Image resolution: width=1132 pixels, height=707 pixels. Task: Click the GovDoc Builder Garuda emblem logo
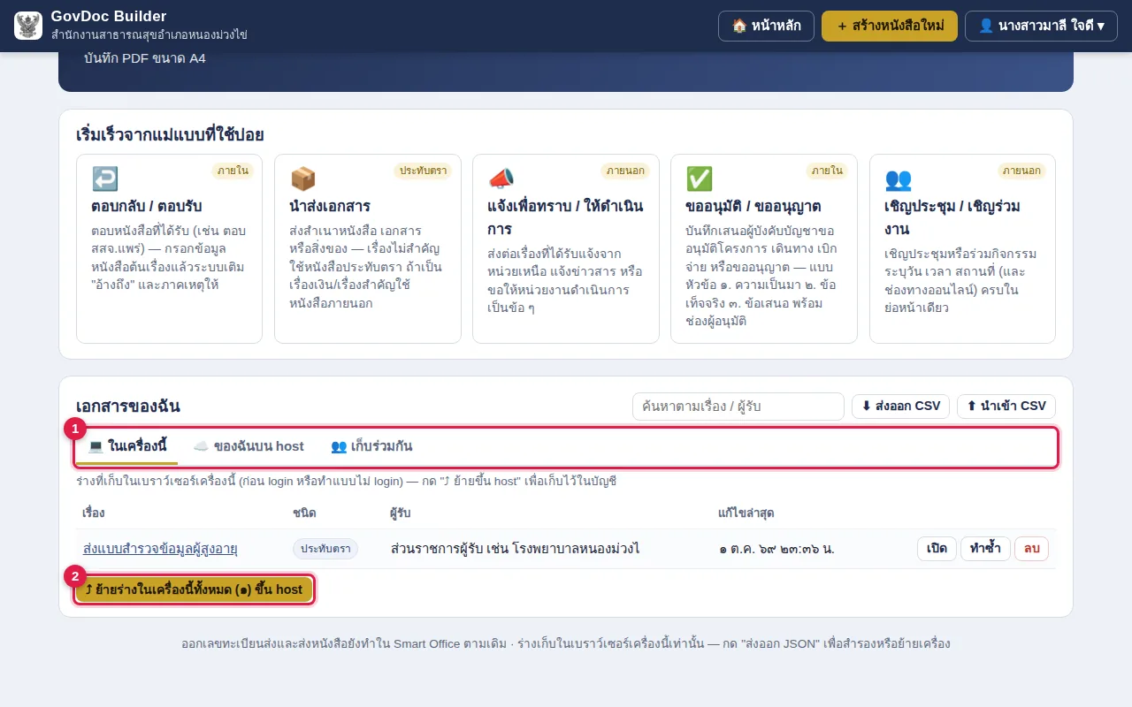click(28, 26)
